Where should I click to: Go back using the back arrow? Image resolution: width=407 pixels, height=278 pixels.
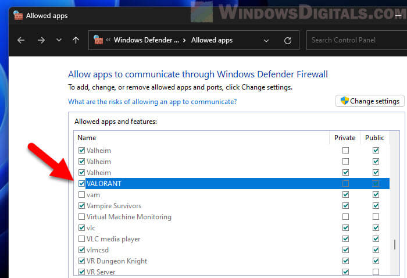point(21,40)
